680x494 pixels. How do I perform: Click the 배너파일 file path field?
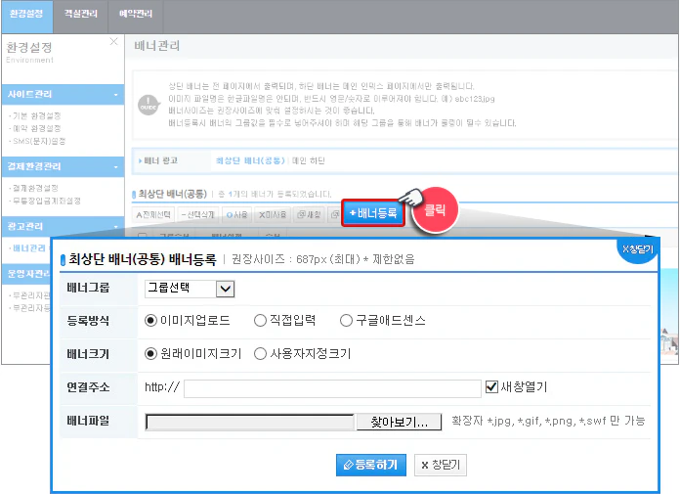(250, 422)
